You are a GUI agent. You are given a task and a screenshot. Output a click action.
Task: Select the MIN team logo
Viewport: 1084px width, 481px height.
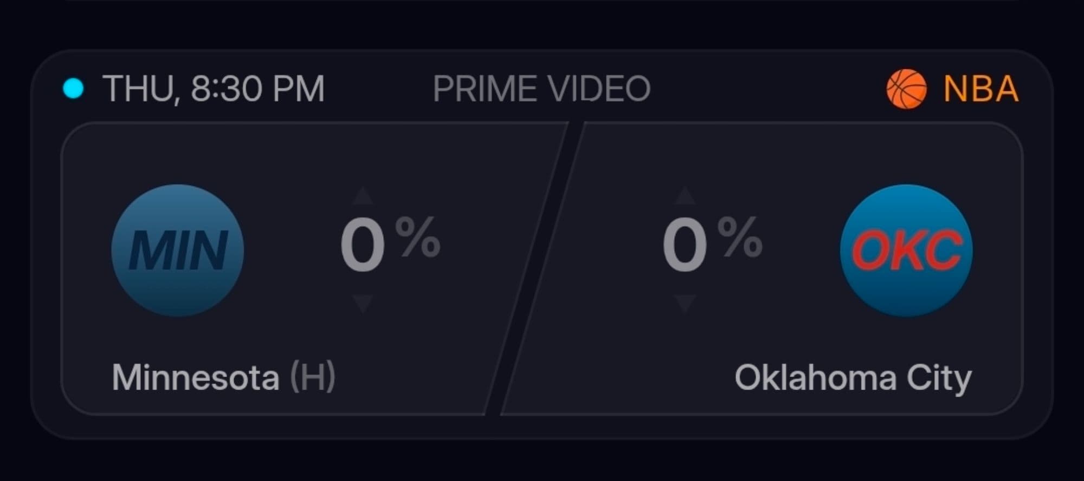click(177, 250)
